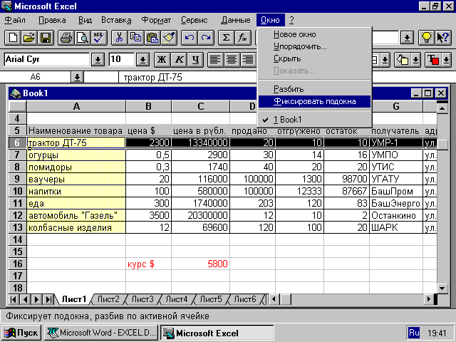The image size is (456, 342).
Task: Apply the red font color
Action: [433, 60]
